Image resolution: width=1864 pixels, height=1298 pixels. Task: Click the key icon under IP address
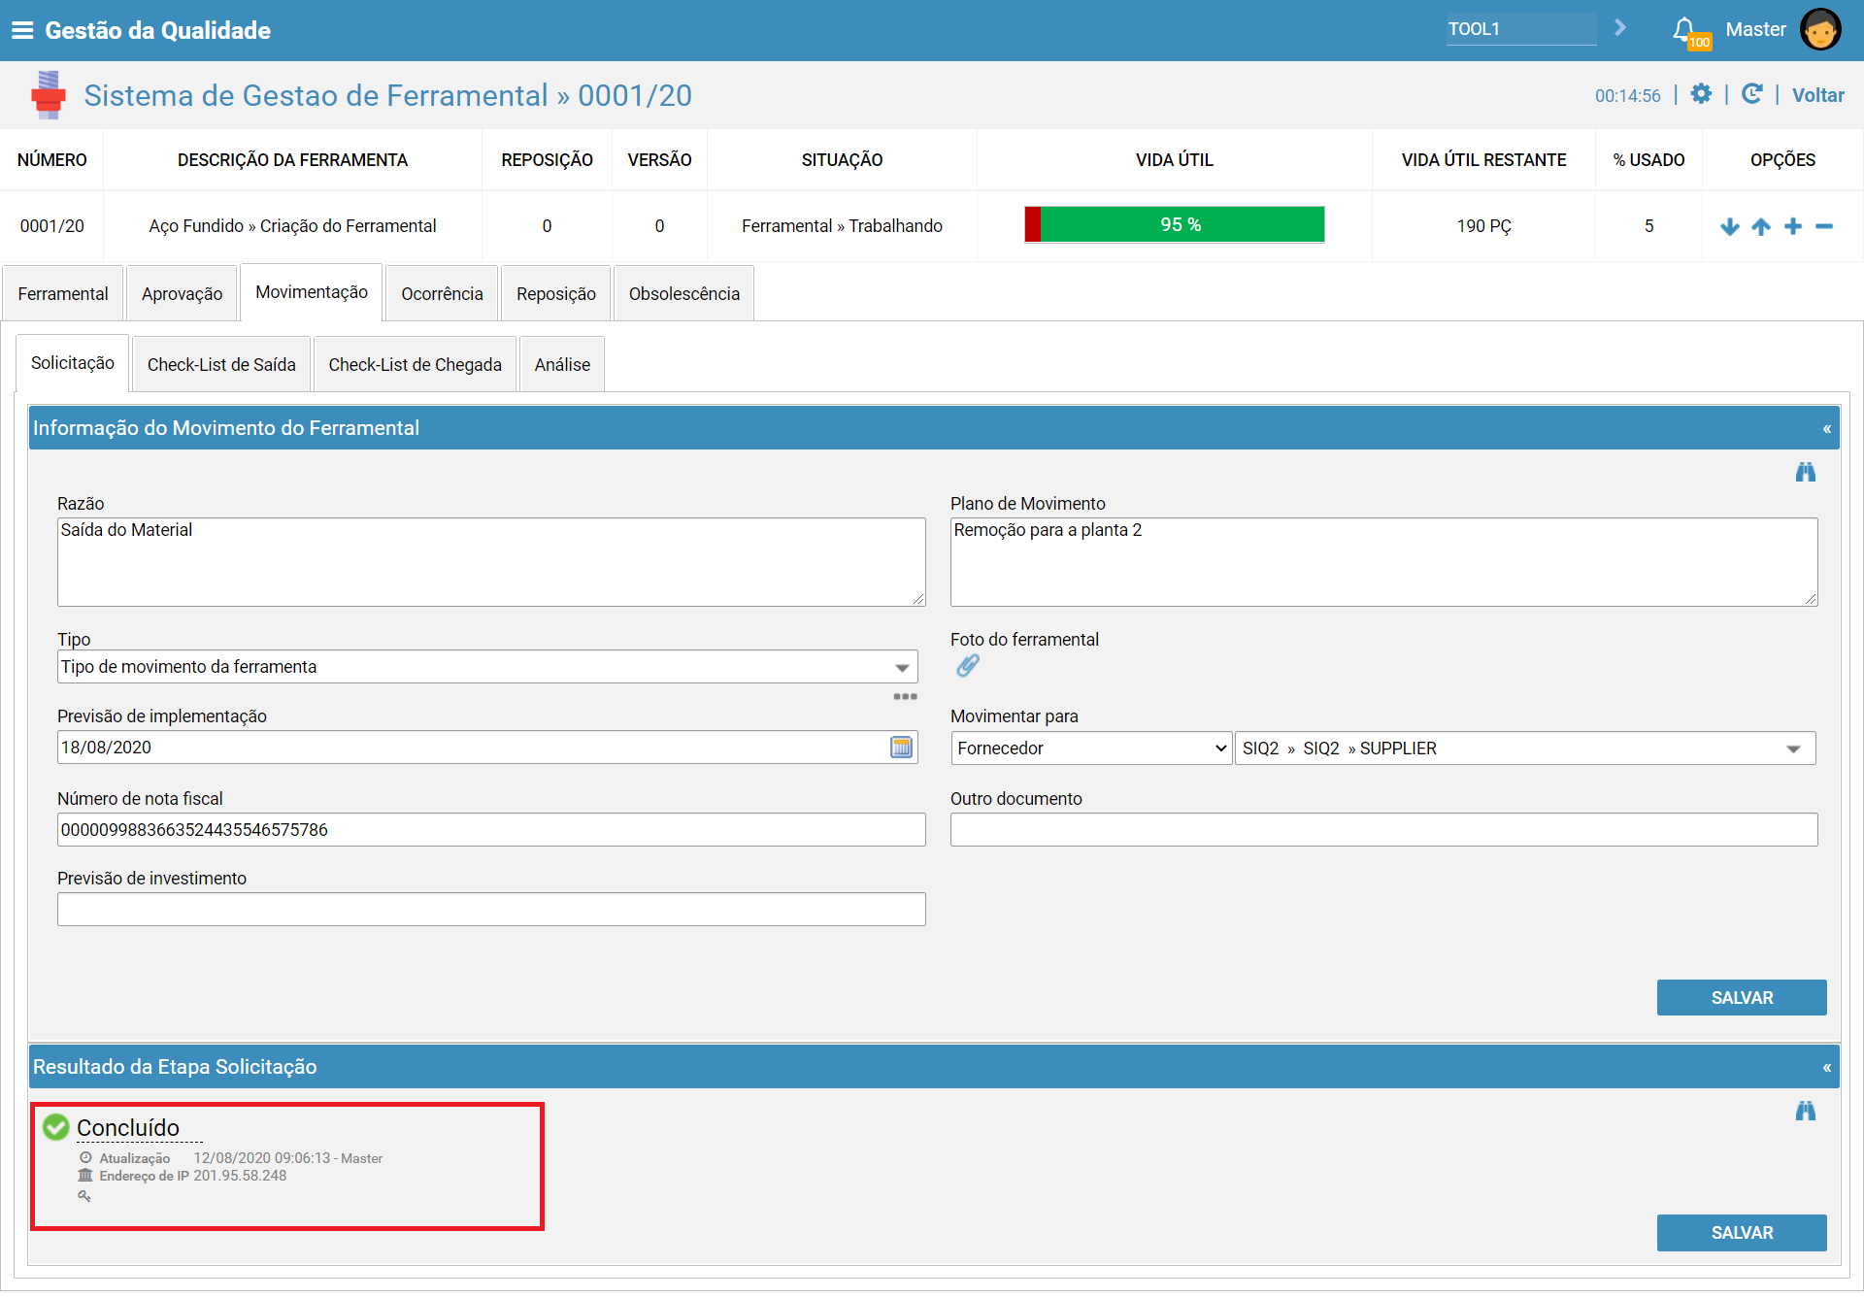(84, 1196)
